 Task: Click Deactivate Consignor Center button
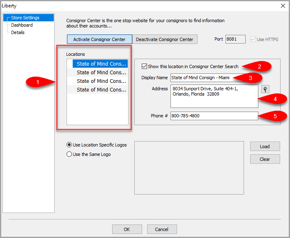[x=165, y=39]
